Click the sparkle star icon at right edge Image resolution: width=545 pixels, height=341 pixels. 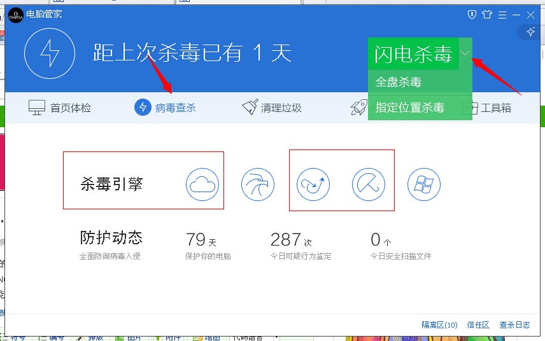click(530, 32)
